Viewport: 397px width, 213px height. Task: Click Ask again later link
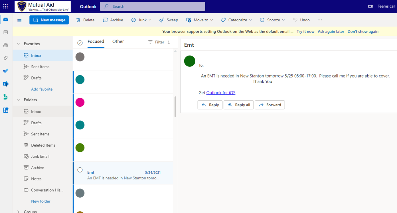click(x=331, y=31)
